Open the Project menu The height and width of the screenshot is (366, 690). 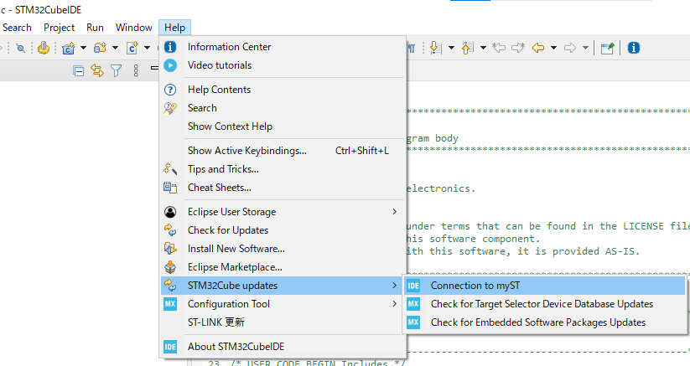click(59, 28)
